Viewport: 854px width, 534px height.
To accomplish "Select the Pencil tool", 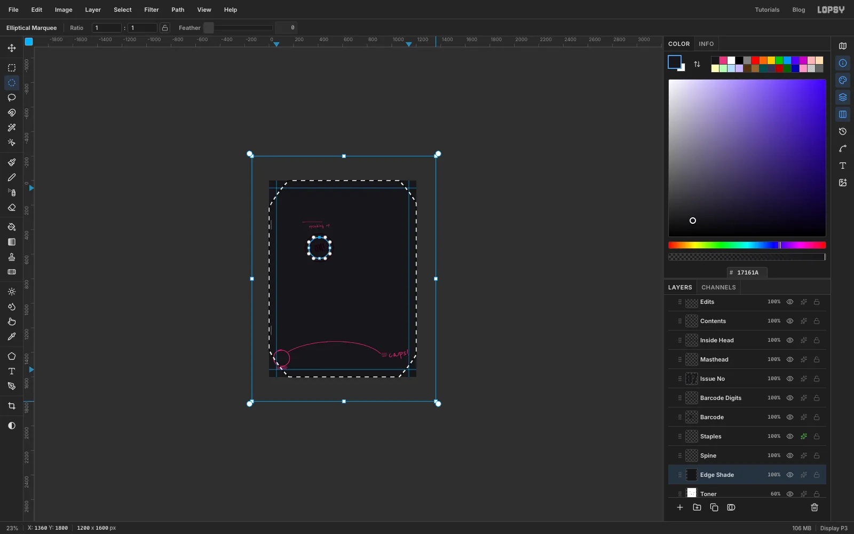I will [x=12, y=177].
